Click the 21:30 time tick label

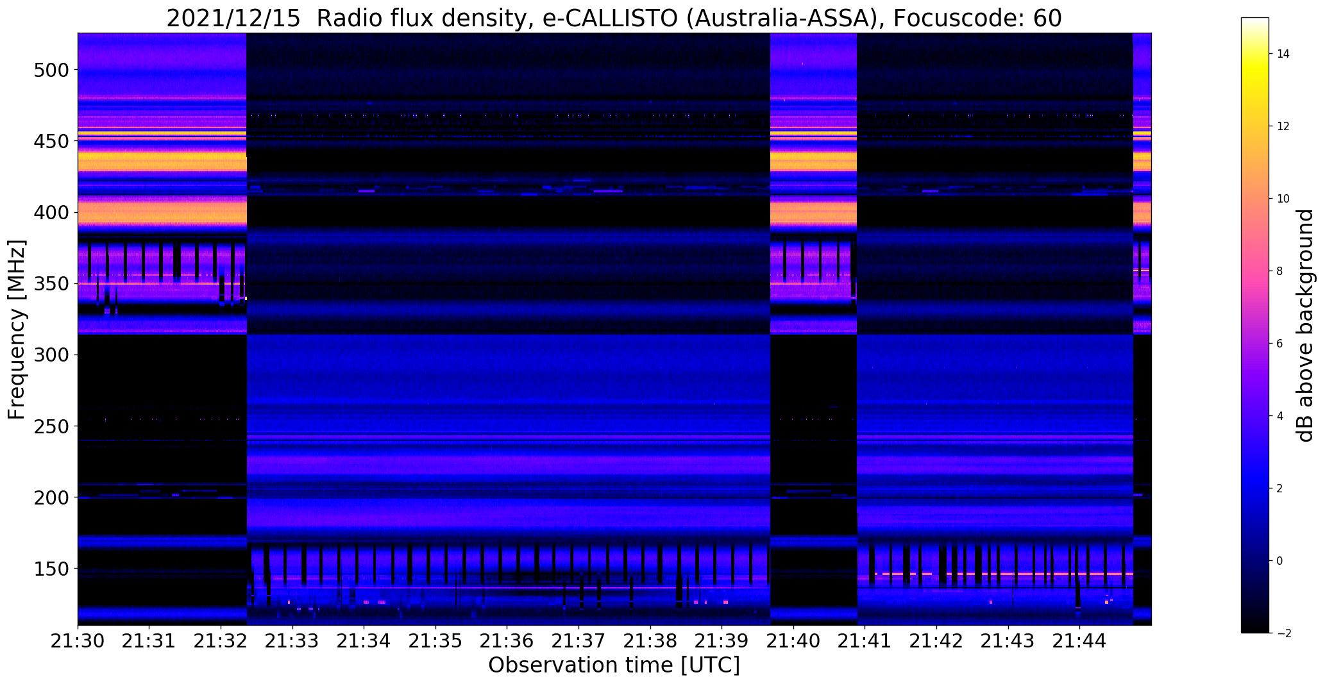click(78, 641)
